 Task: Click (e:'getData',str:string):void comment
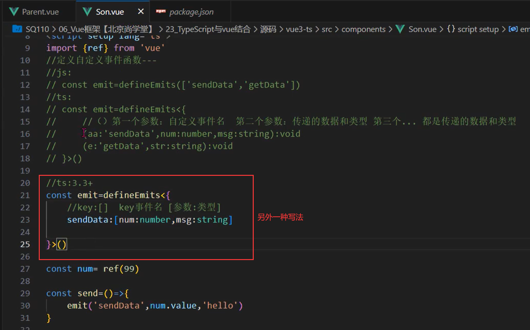click(158, 146)
